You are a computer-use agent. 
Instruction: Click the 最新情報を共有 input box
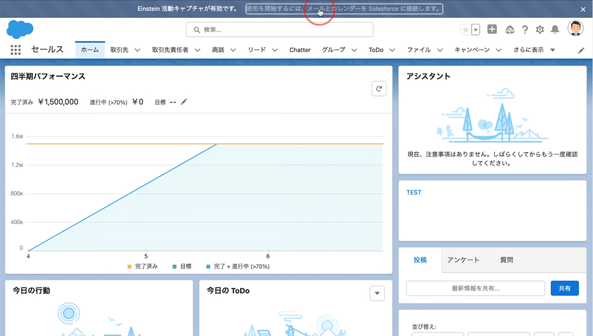pos(476,289)
